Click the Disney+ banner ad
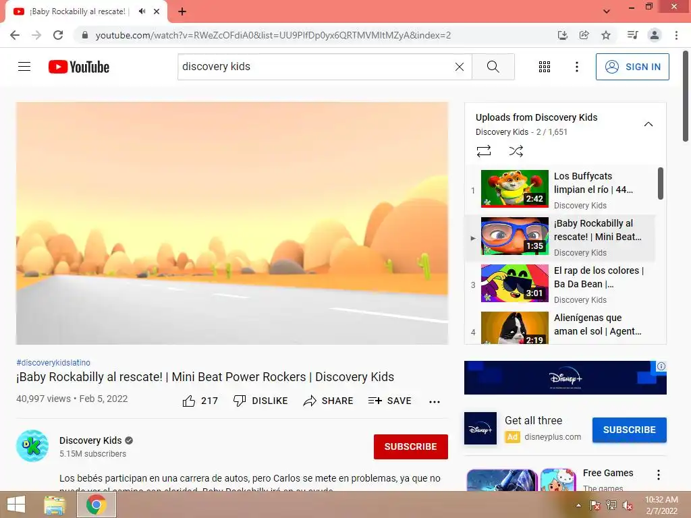This screenshot has height=518, width=691. (565, 378)
